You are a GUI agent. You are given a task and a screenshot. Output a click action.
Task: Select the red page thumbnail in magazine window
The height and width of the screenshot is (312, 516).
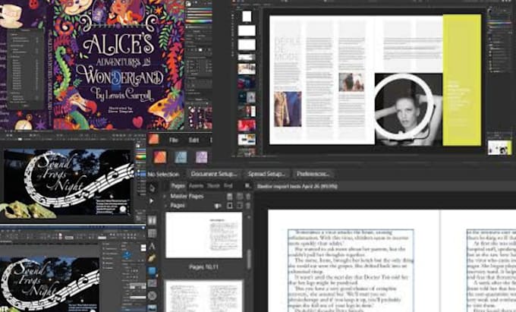pyautogui.click(x=247, y=125)
